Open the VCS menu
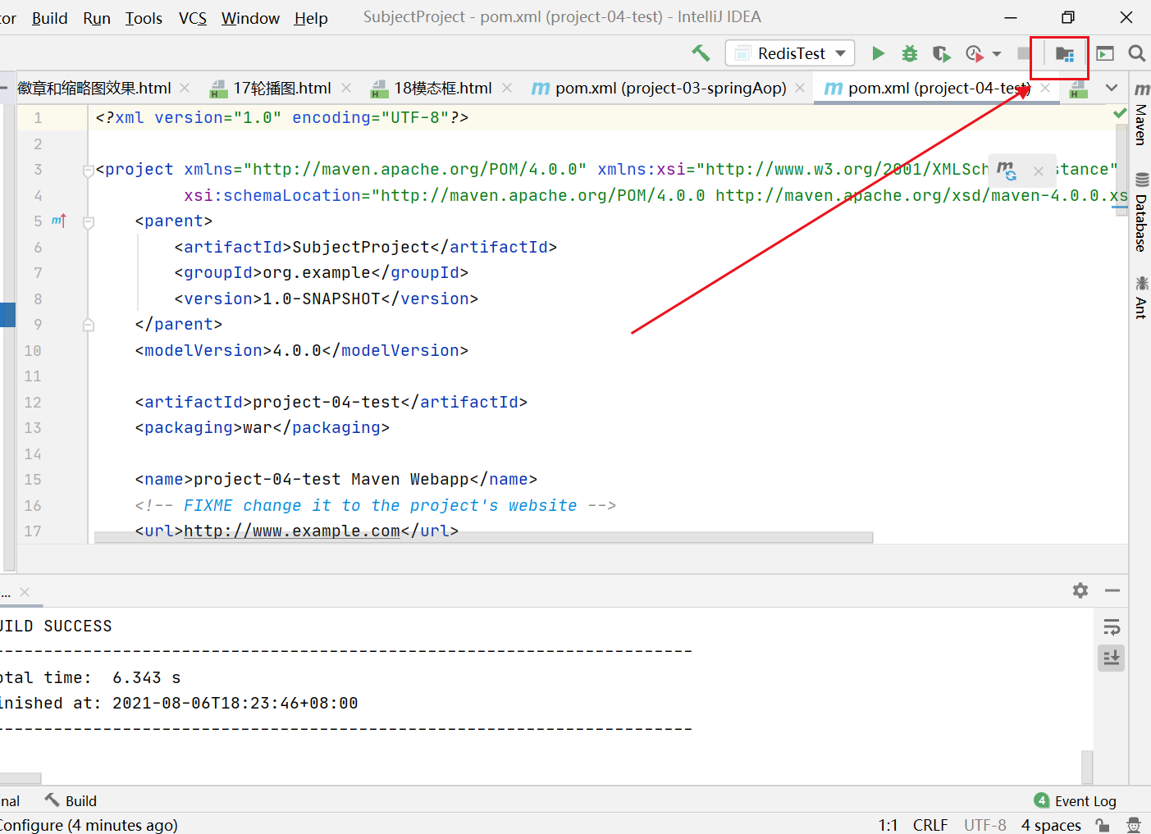This screenshot has height=834, width=1151. [193, 18]
